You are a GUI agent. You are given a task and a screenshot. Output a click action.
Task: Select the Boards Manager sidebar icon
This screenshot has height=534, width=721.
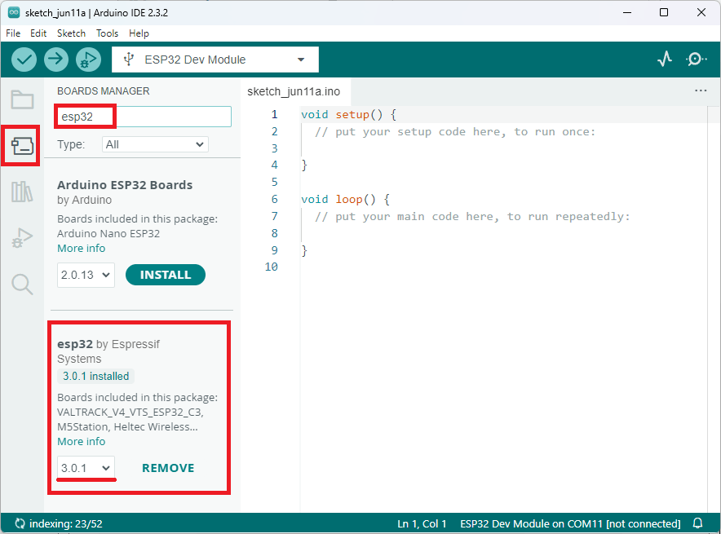pos(20,145)
